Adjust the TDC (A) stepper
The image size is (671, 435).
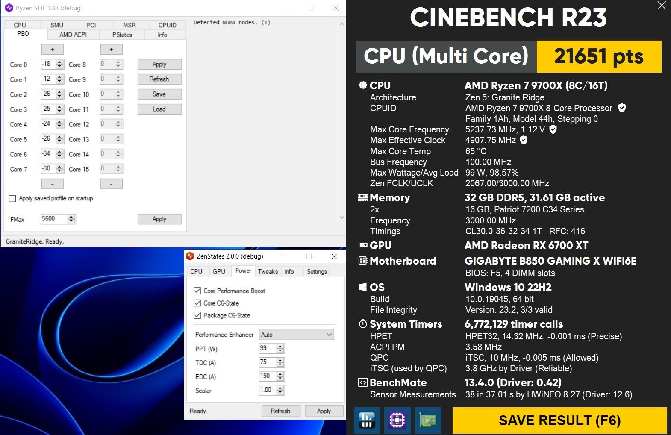280,362
